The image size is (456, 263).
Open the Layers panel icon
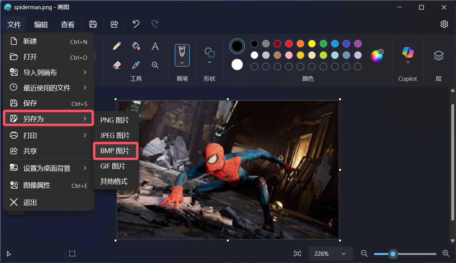click(438, 55)
